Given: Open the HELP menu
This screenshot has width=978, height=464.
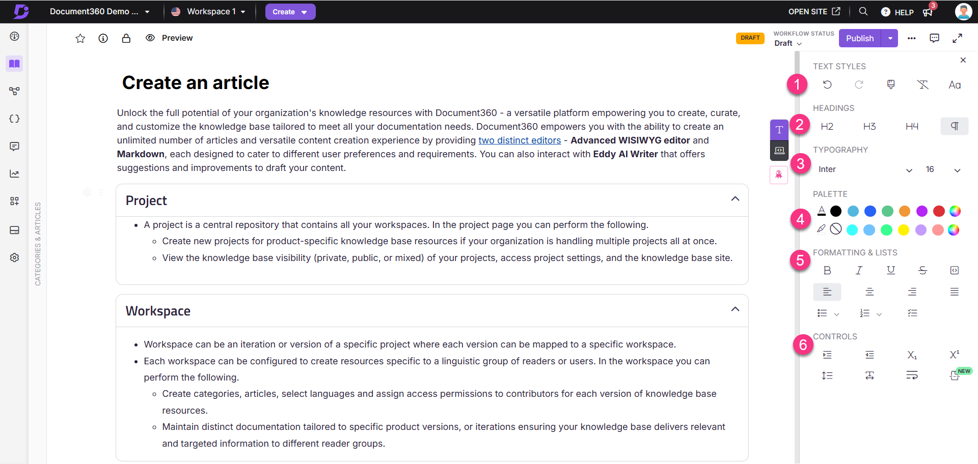Looking at the screenshot, I should click(898, 12).
